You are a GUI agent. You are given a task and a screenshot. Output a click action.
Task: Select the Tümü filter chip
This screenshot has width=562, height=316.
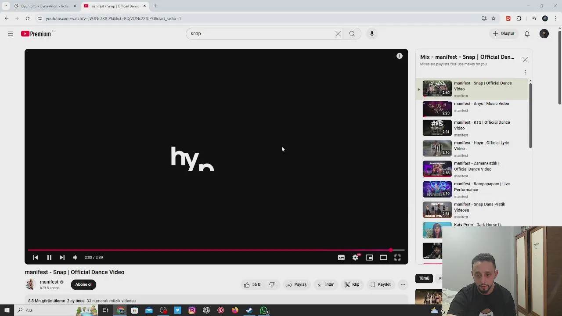pos(424,278)
